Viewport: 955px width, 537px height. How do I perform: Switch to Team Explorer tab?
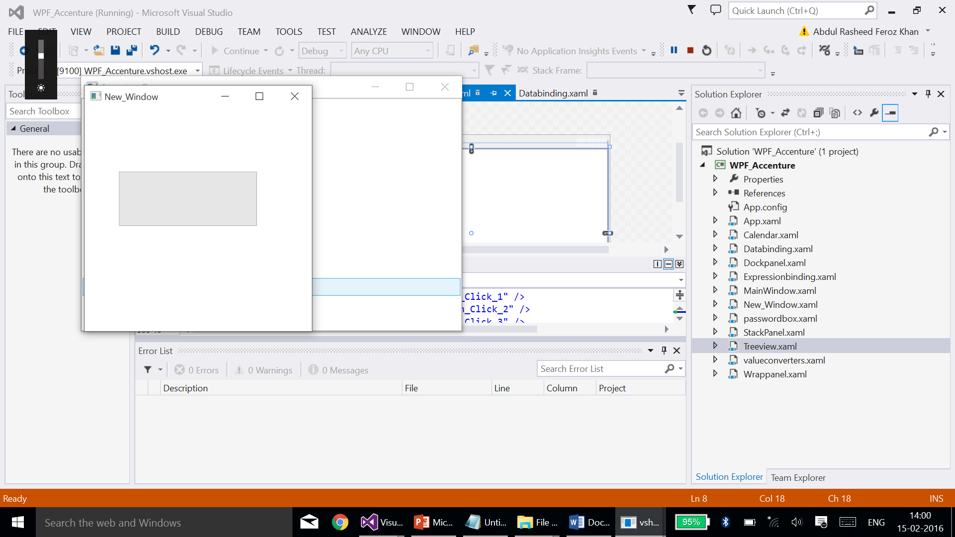(x=798, y=477)
